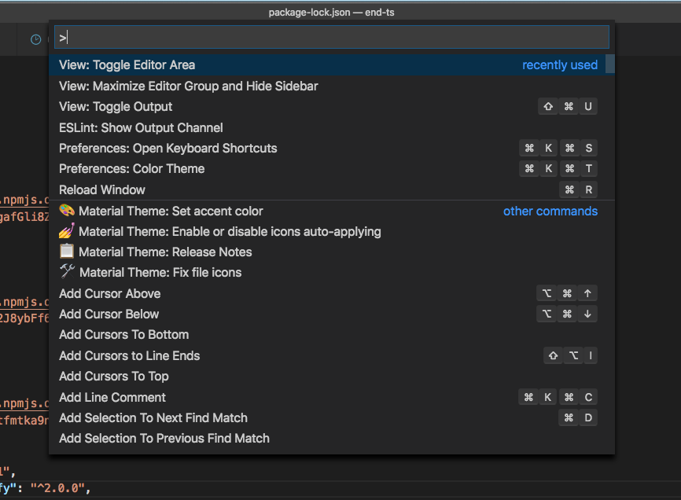Run Material Theme: Fix file icons
Viewport: 681px width, 500px height.
click(331, 273)
